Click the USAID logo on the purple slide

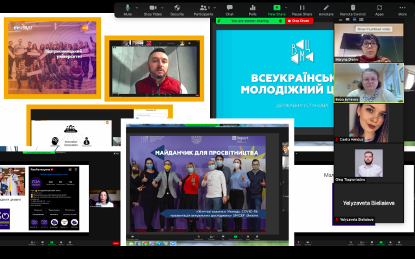point(23,27)
